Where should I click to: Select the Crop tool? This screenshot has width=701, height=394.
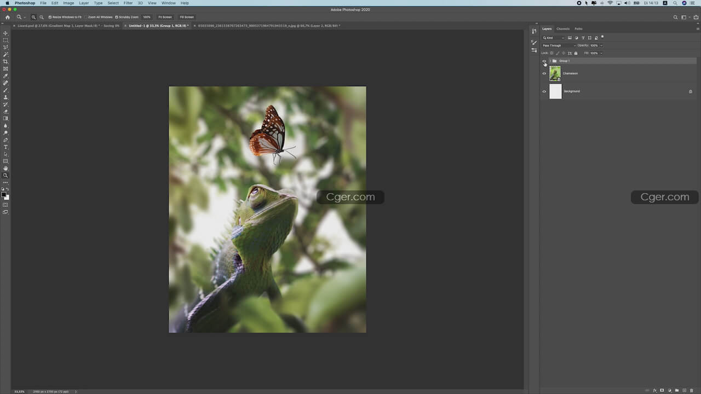point(5,62)
